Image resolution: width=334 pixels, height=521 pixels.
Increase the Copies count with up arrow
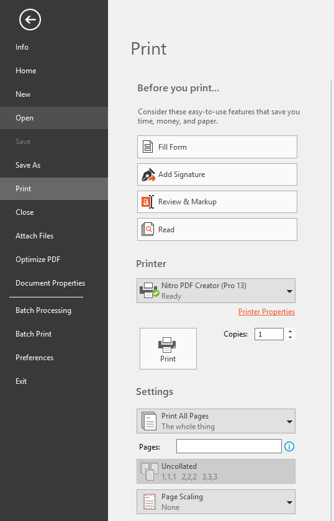pos(290,331)
